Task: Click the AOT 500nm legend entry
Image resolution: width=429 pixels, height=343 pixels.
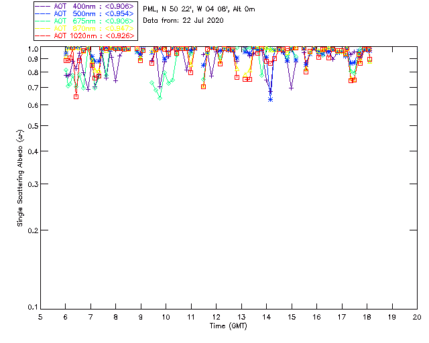Action: tap(85, 13)
